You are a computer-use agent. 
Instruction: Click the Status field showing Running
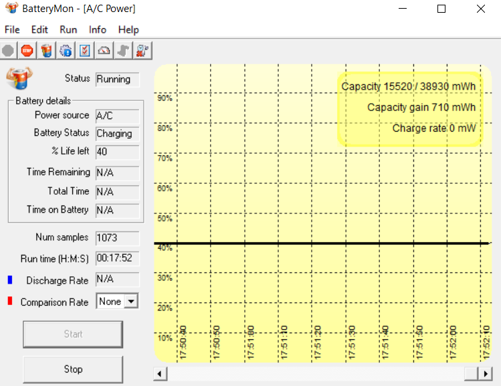[x=118, y=79]
